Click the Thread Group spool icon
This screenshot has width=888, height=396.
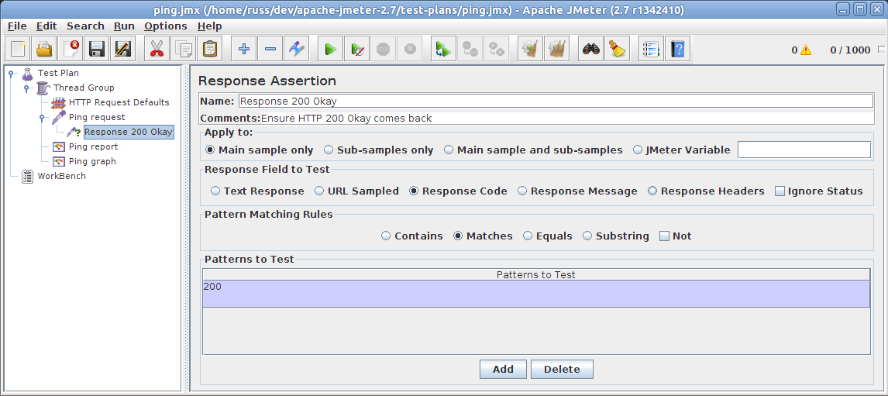click(43, 88)
